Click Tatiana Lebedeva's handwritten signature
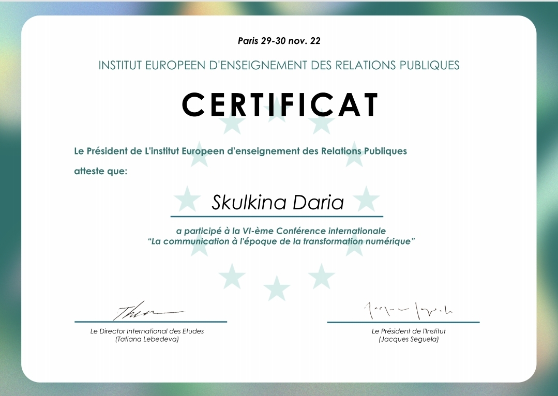Viewport: 558px width, 396px height. pyautogui.click(x=148, y=311)
